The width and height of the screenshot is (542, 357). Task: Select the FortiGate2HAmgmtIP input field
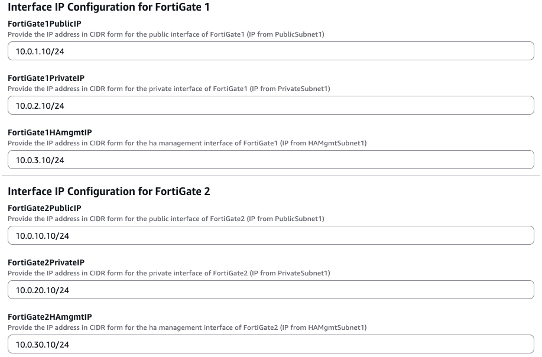click(271, 345)
